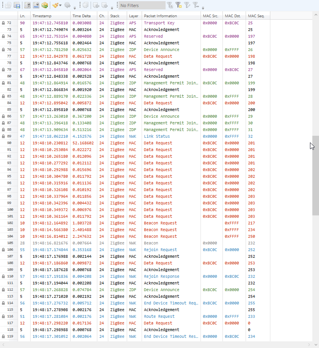Click the lock icon on row 72
This screenshot has height=348, width=319.
tap(3, 23)
